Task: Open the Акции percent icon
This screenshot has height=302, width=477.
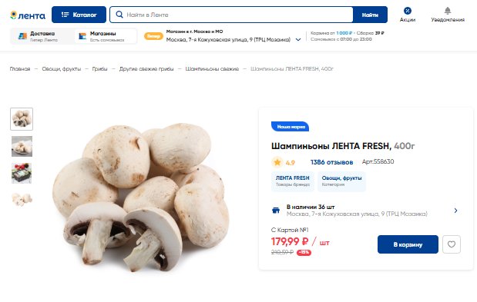Action: 408,11
